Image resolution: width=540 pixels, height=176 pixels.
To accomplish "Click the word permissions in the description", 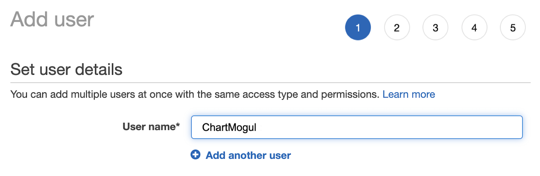I will click(350, 95).
